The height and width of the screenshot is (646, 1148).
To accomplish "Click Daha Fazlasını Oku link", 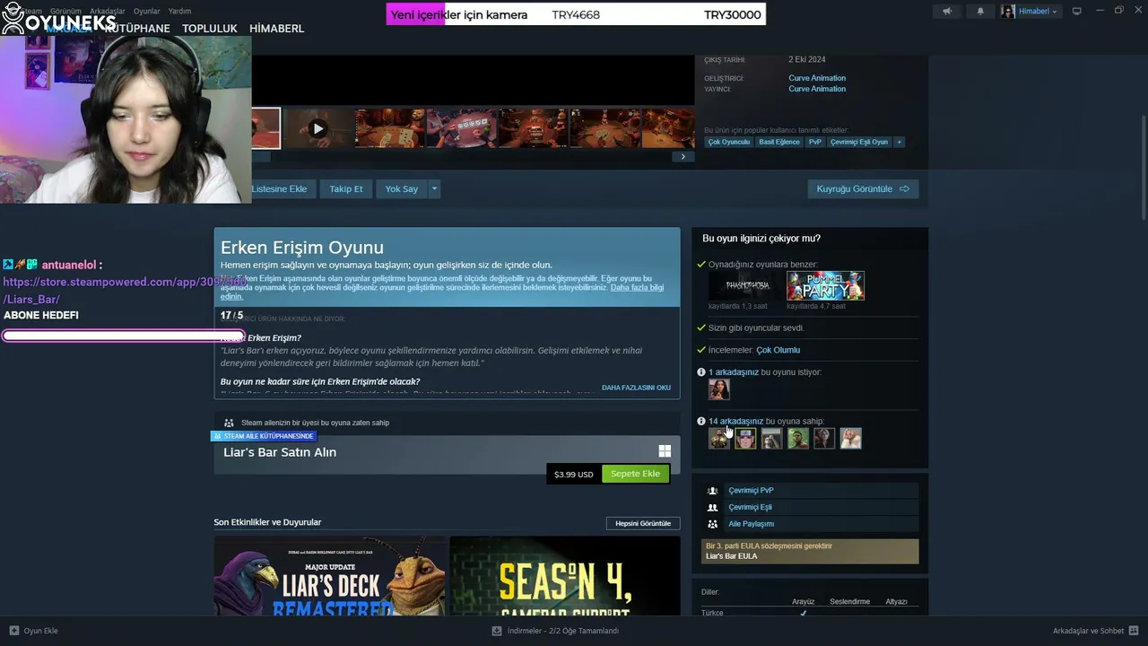I will pos(636,388).
